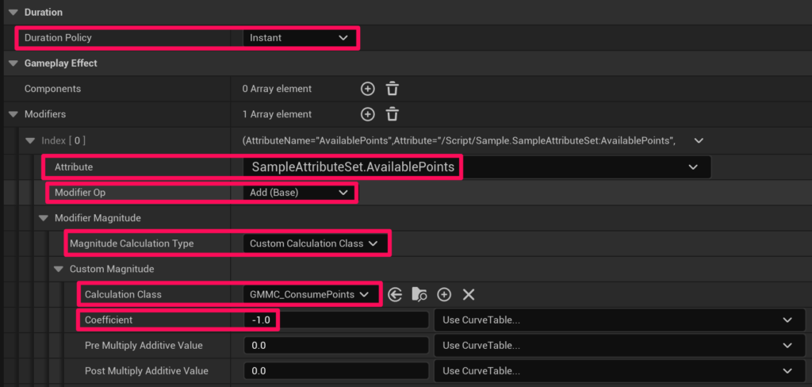The width and height of the screenshot is (812, 387).
Task: Collapse the Modifier Magnitude group
Action: 44,218
